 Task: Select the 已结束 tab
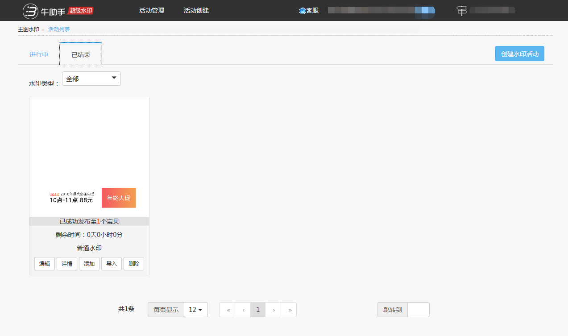click(81, 54)
